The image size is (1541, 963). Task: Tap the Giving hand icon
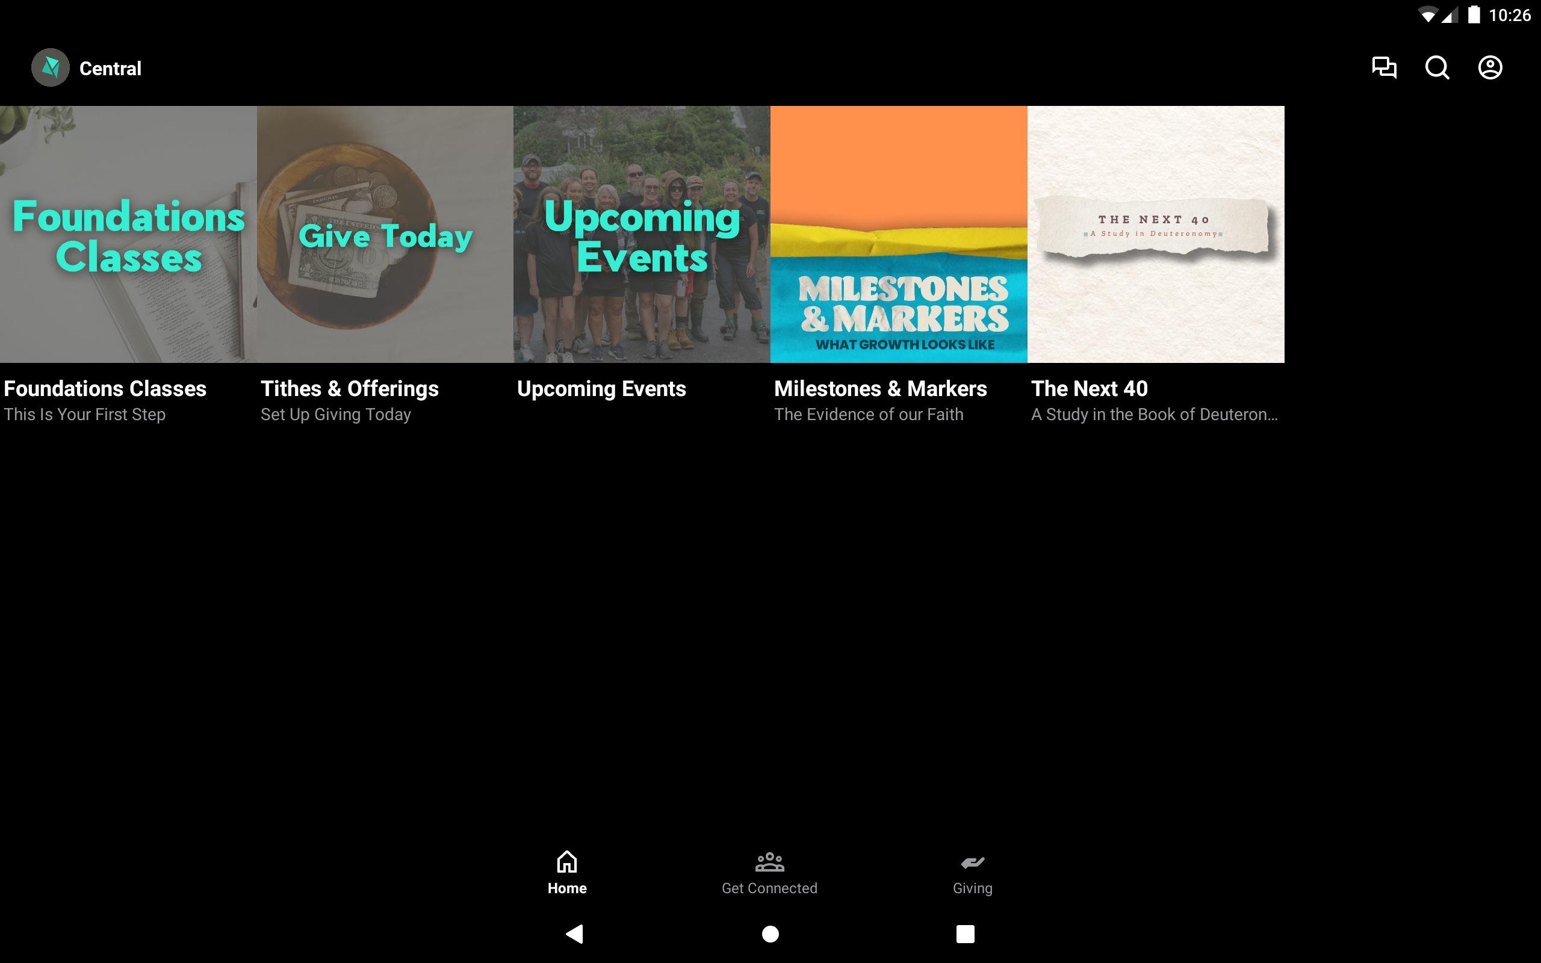[972, 862]
